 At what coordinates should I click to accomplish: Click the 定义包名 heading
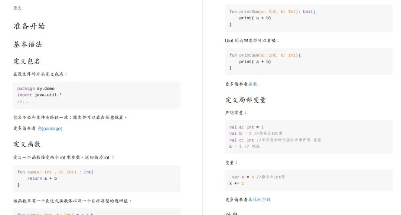27,61
